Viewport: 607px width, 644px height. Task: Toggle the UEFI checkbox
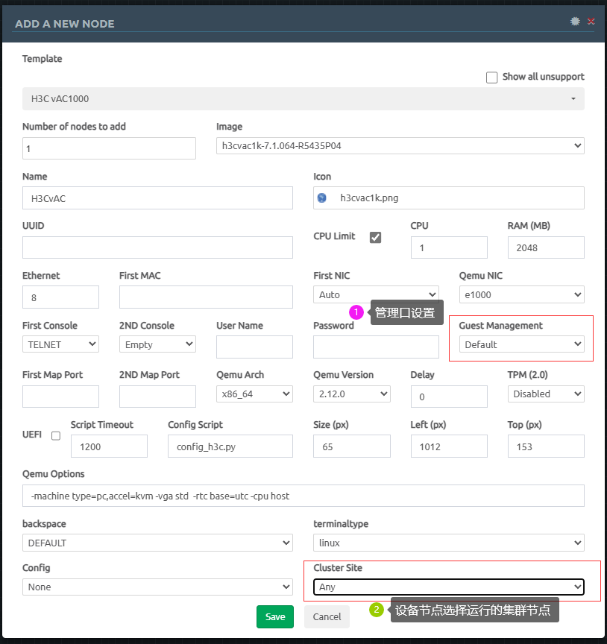coord(56,436)
